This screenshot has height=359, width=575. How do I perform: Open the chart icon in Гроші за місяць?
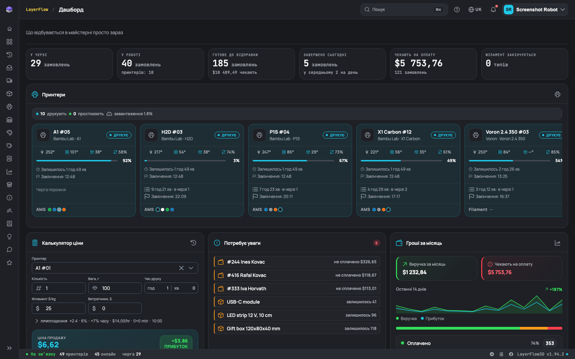pyautogui.click(x=558, y=243)
